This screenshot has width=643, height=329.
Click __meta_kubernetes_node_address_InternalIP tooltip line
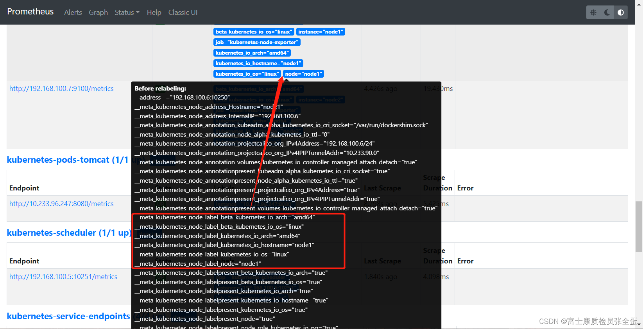pyautogui.click(x=218, y=116)
